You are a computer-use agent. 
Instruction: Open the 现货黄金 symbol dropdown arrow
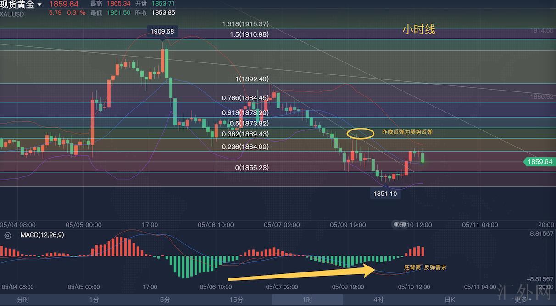(x=39, y=5)
